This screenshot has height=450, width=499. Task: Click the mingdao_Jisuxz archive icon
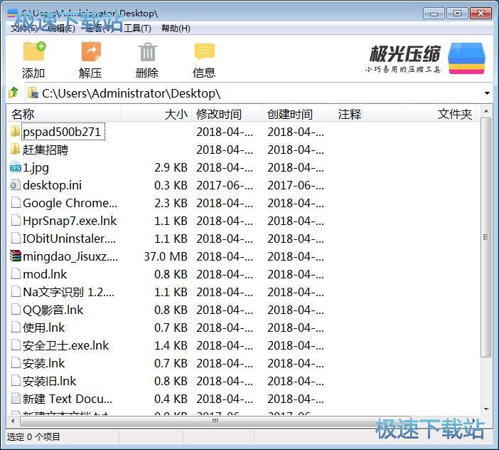pyautogui.click(x=15, y=256)
